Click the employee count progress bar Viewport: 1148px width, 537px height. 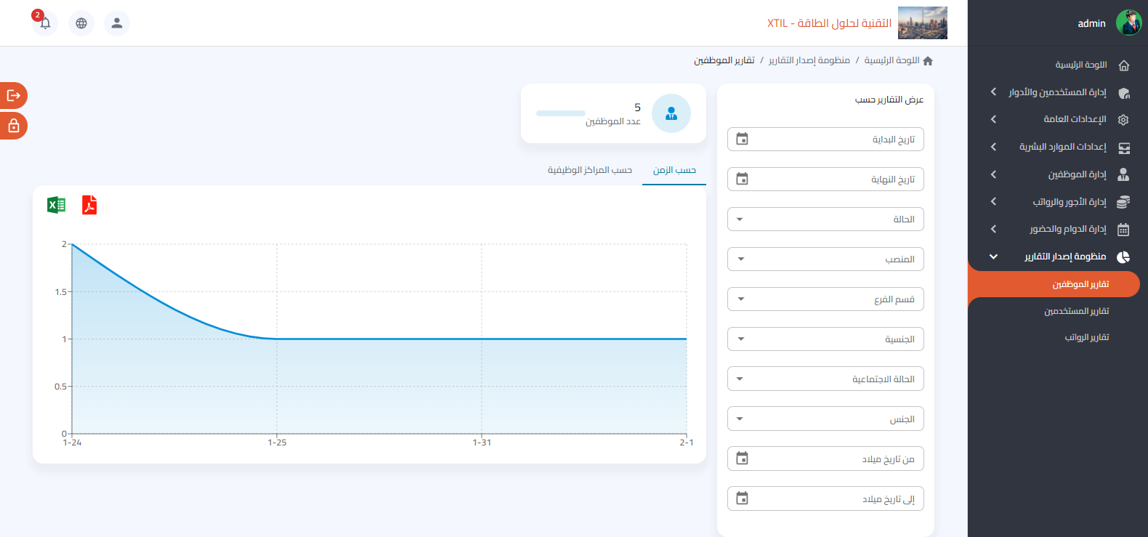coord(560,113)
